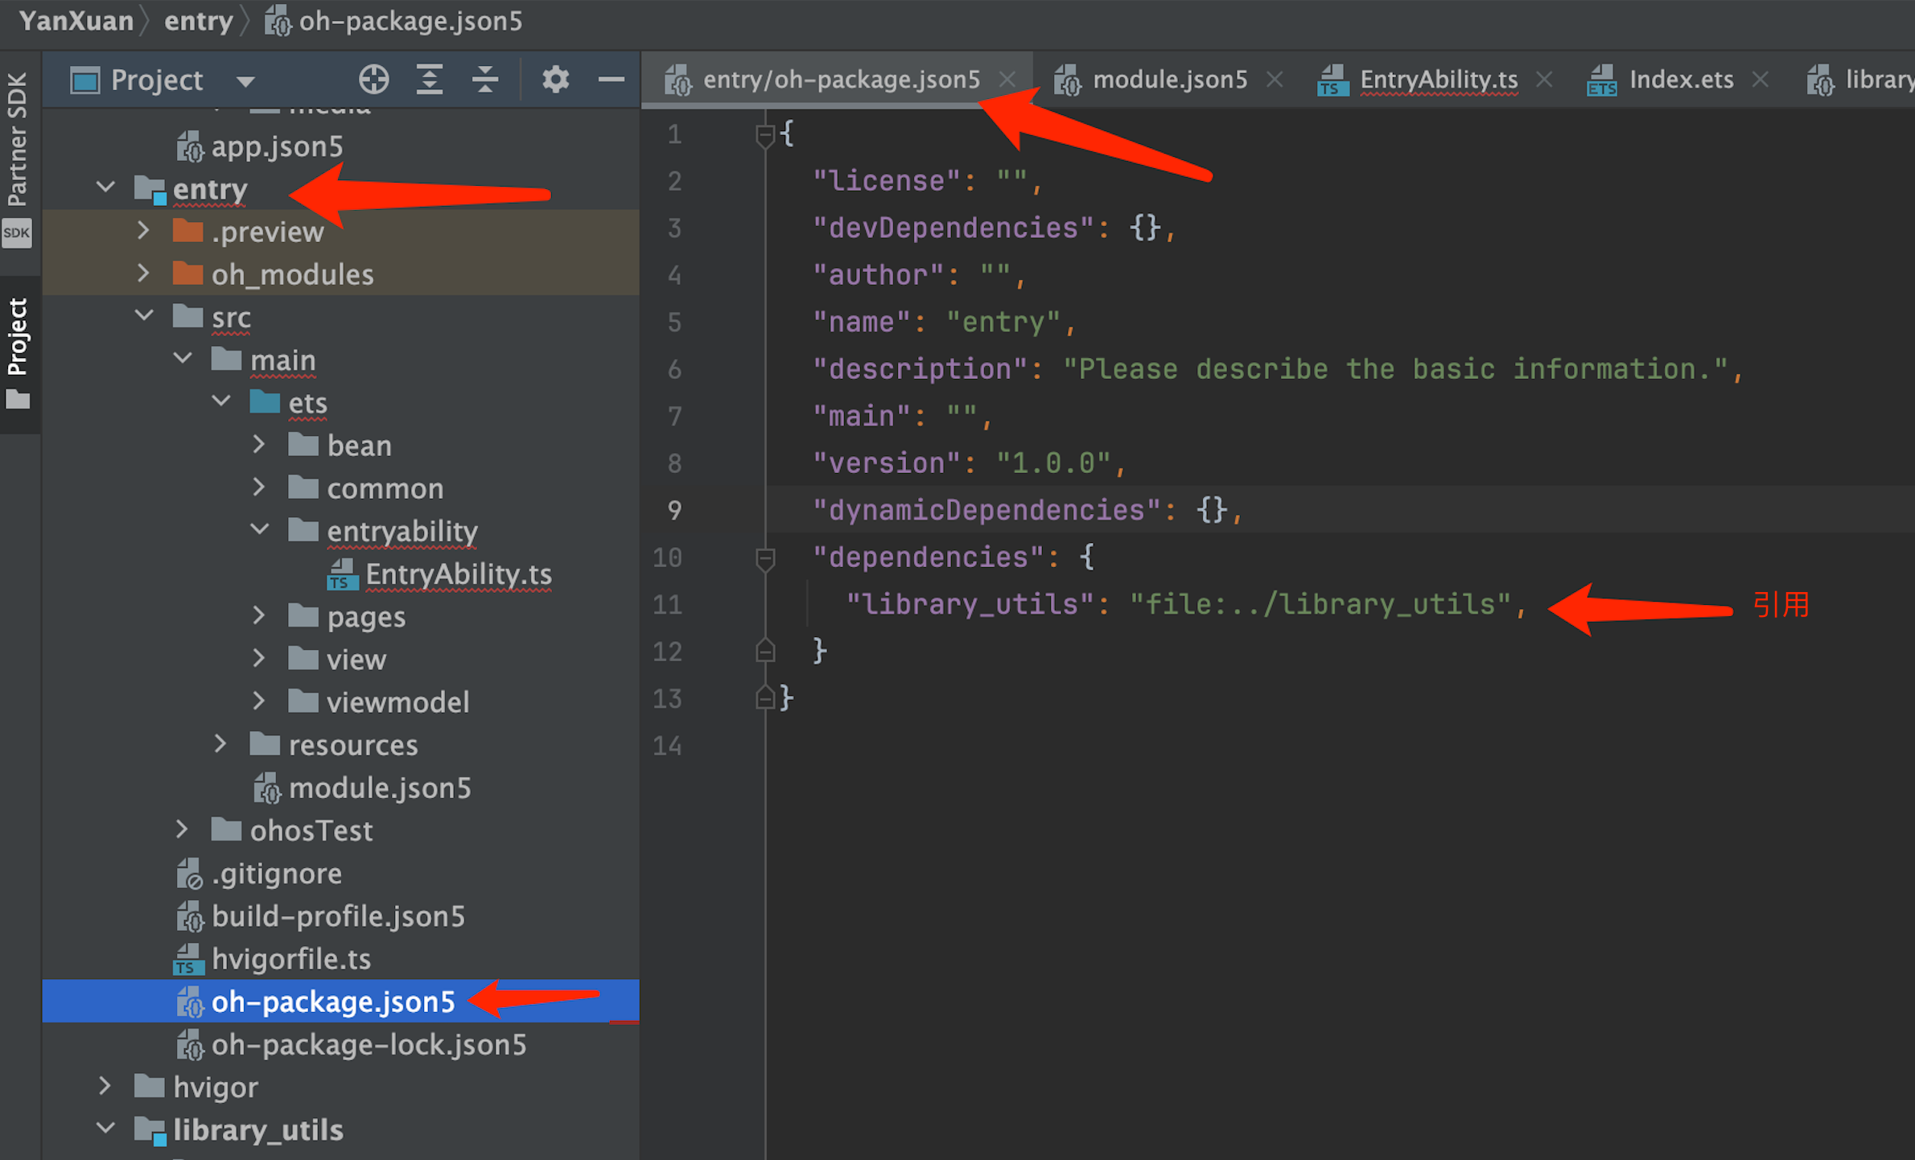Expand the bean folder
1915x1160 pixels.
[x=258, y=445]
